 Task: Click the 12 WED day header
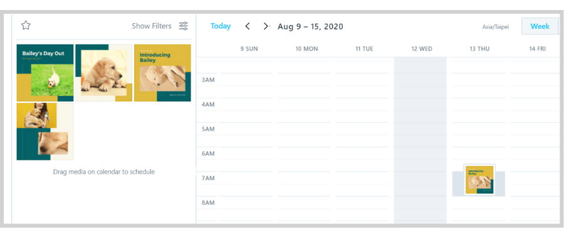click(422, 49)
